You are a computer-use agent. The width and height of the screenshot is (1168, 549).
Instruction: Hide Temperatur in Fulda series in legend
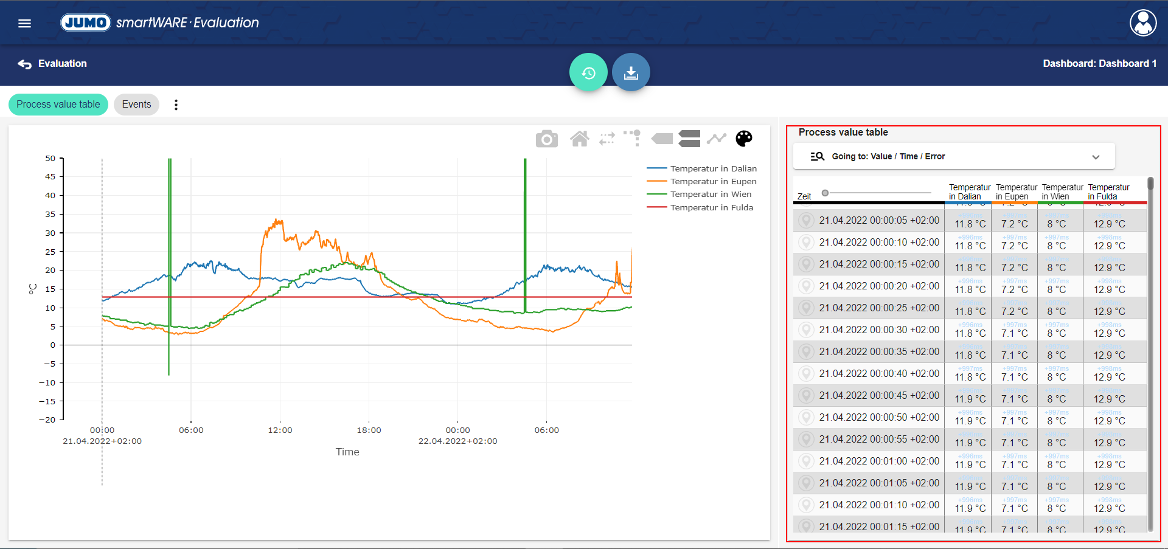click(711, 207)
